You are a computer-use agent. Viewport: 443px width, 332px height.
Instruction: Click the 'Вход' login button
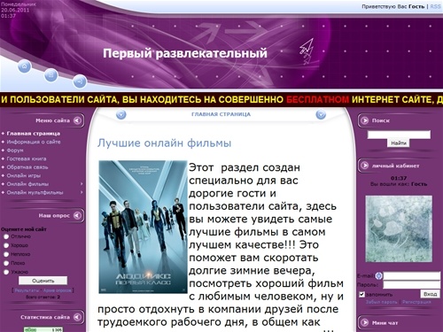430,294
